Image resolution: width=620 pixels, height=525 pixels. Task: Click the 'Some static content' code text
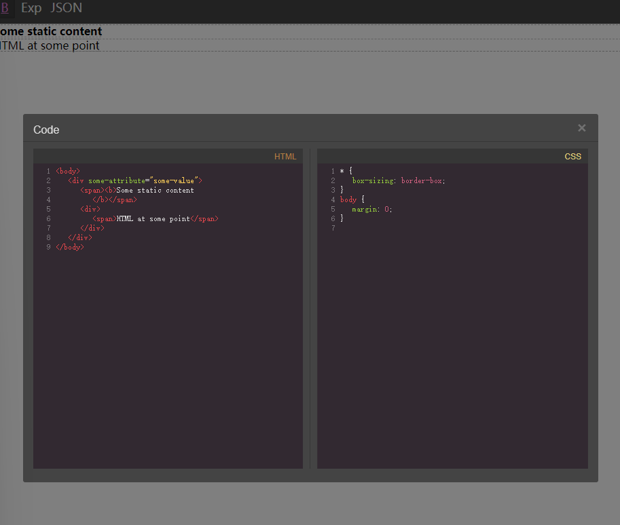[x=155, y=190]
